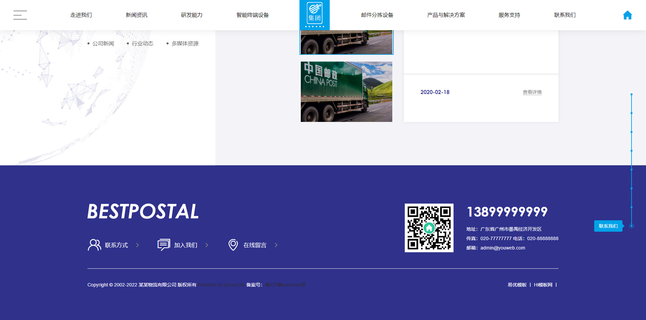Click the phone number 13899999999

tap(507, 212)
